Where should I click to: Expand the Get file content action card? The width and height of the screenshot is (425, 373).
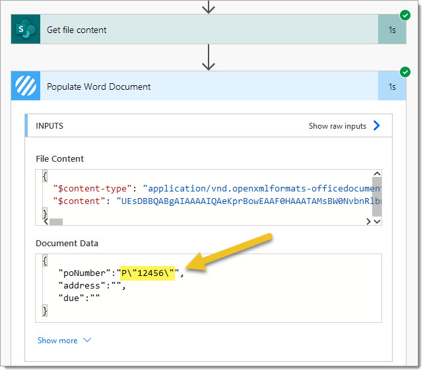[198, 30]
